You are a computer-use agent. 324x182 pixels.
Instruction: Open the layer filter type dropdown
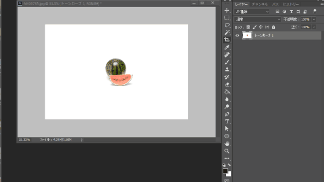click(x=252, y=12)
